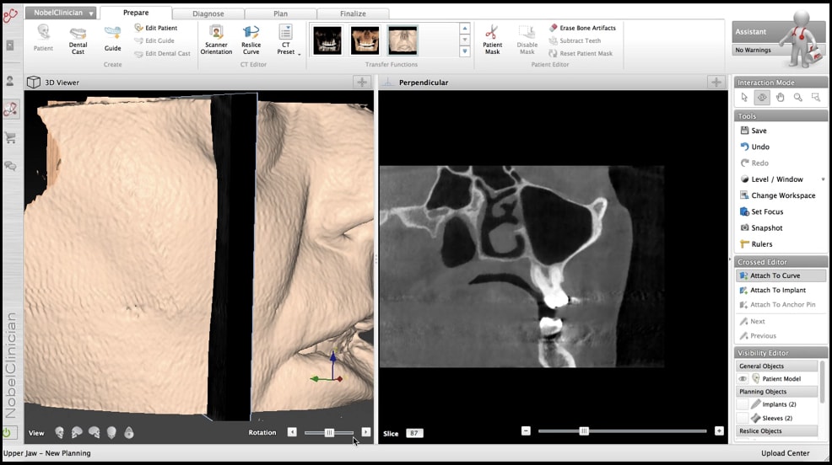Open the Patient create tool
832x465 pixels.
[43, 38]
